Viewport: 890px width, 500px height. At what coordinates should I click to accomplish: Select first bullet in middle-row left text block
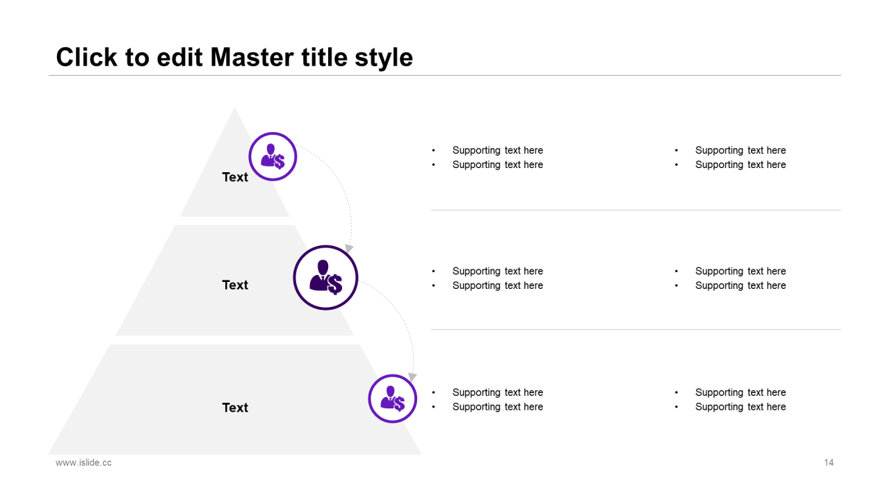[x=497, y=271]
